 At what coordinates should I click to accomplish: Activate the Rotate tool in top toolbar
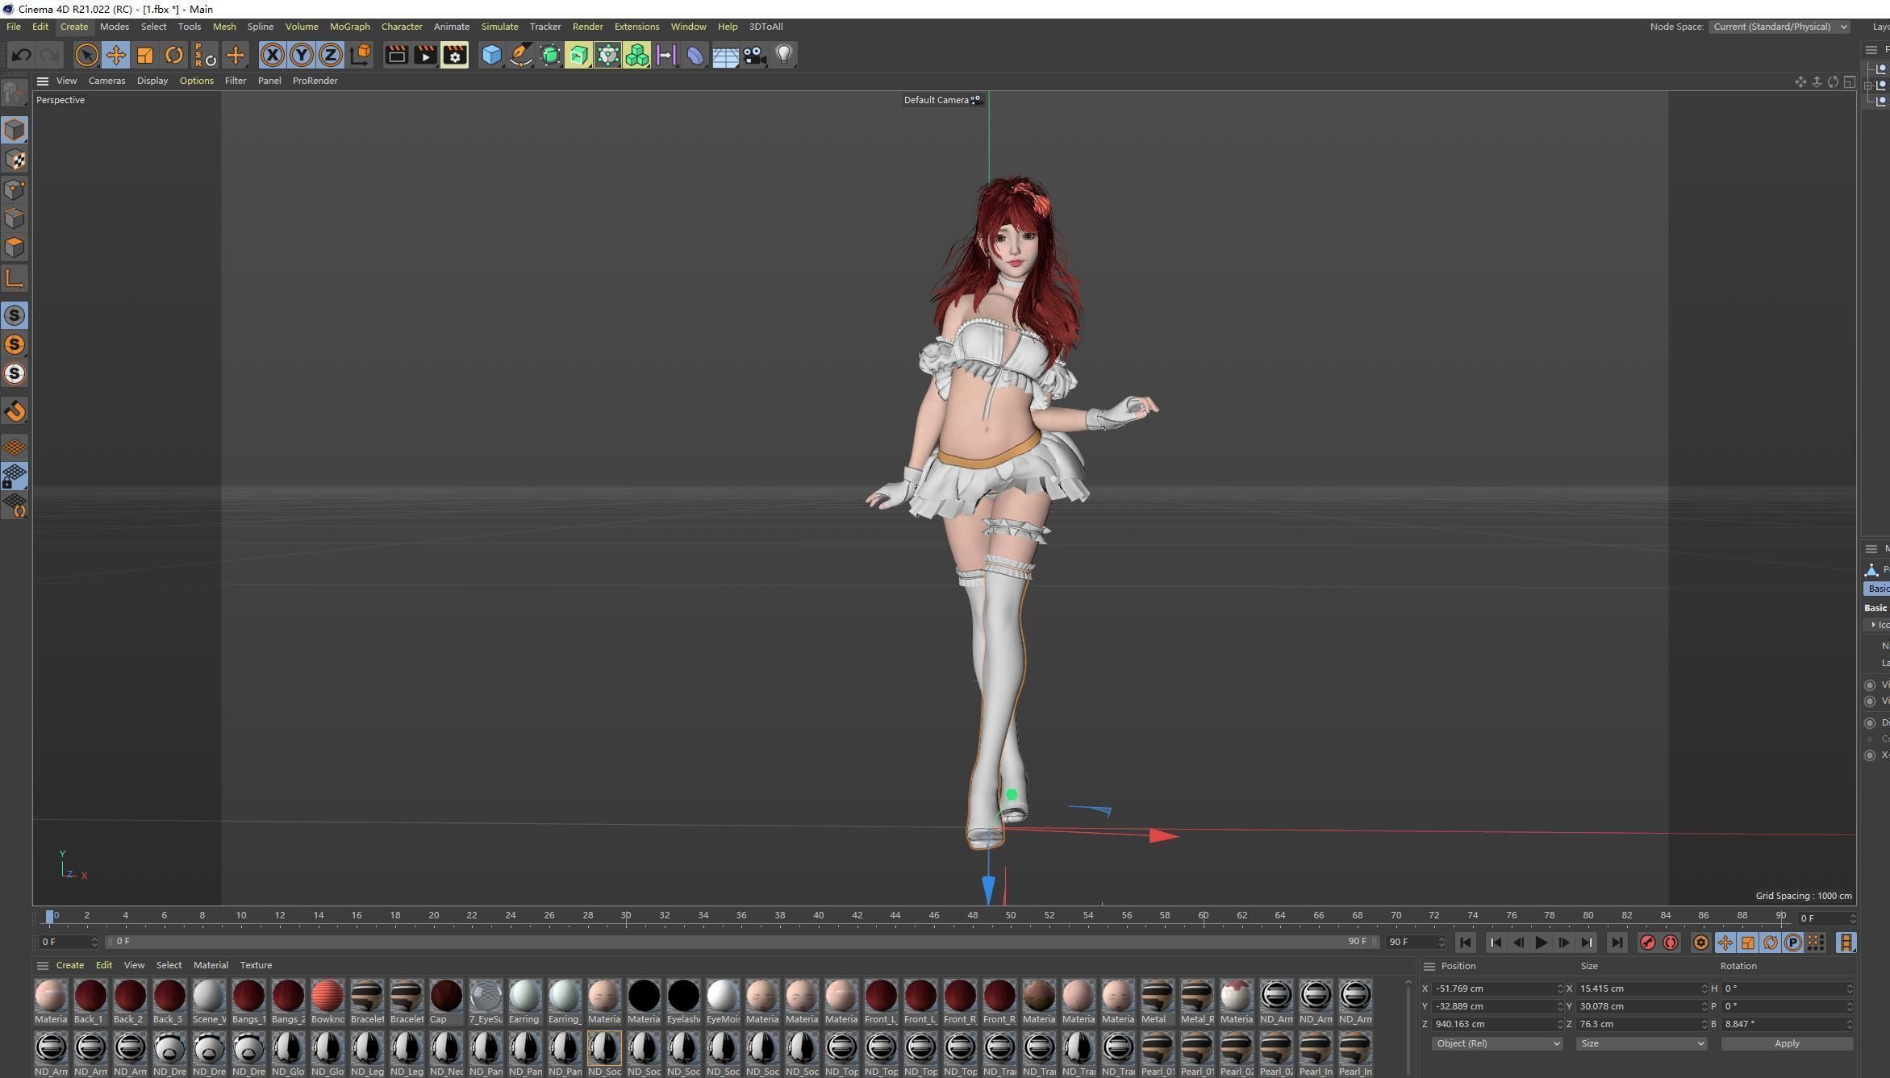(174, 55)
